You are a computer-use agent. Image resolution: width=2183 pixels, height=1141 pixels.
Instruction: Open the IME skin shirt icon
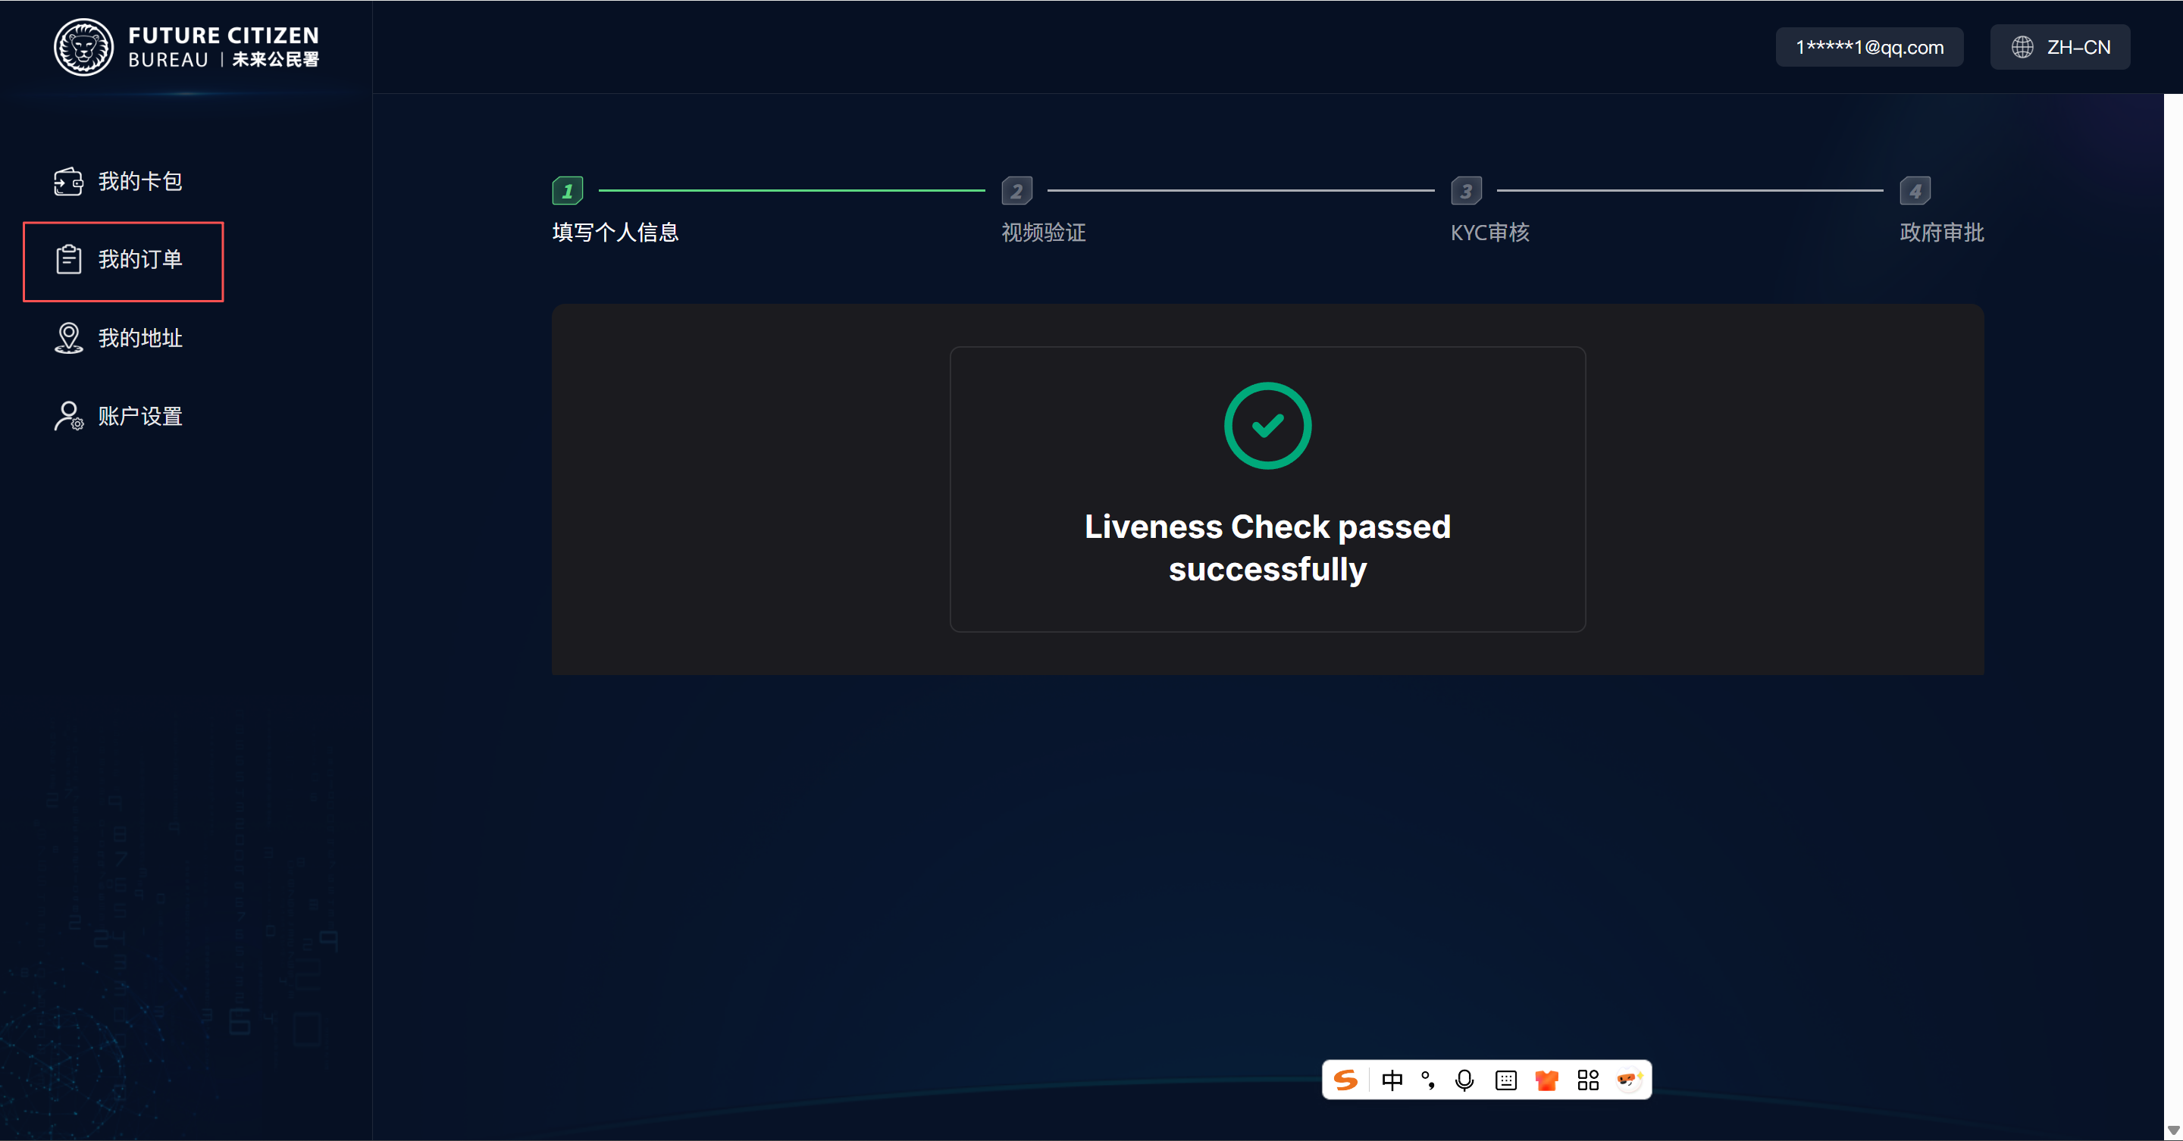(1546, 1080)
